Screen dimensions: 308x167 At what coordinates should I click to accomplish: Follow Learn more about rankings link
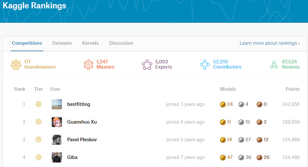(269, 43)
